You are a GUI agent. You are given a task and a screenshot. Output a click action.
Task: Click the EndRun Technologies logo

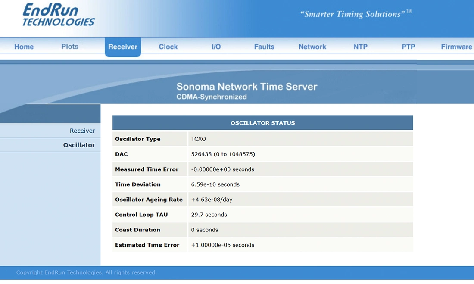59,15
